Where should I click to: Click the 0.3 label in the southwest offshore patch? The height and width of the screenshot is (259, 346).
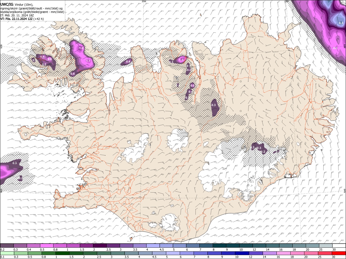(x=15, y=163)
